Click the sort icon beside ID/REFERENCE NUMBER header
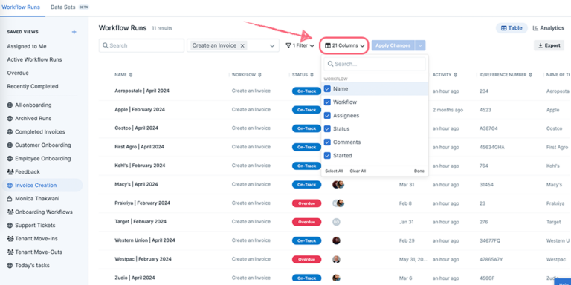 click(531, 75)
